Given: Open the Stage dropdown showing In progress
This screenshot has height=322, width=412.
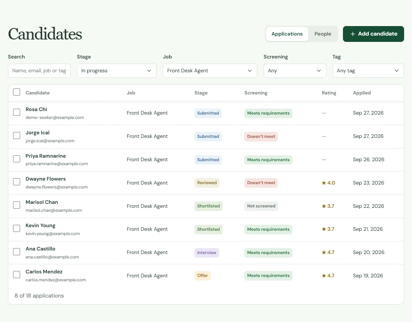Looking at the screenshot, I should 117,71.
